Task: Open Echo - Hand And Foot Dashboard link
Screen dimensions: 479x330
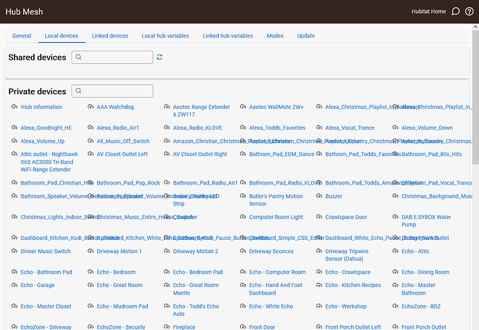Action: tap(276, 289)
